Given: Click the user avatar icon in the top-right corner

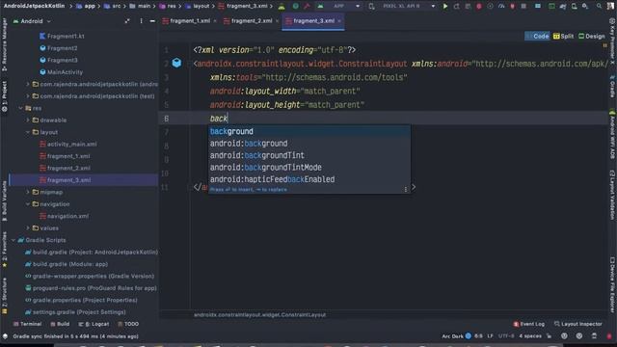Looking at the screenshot, I should 610,7.
